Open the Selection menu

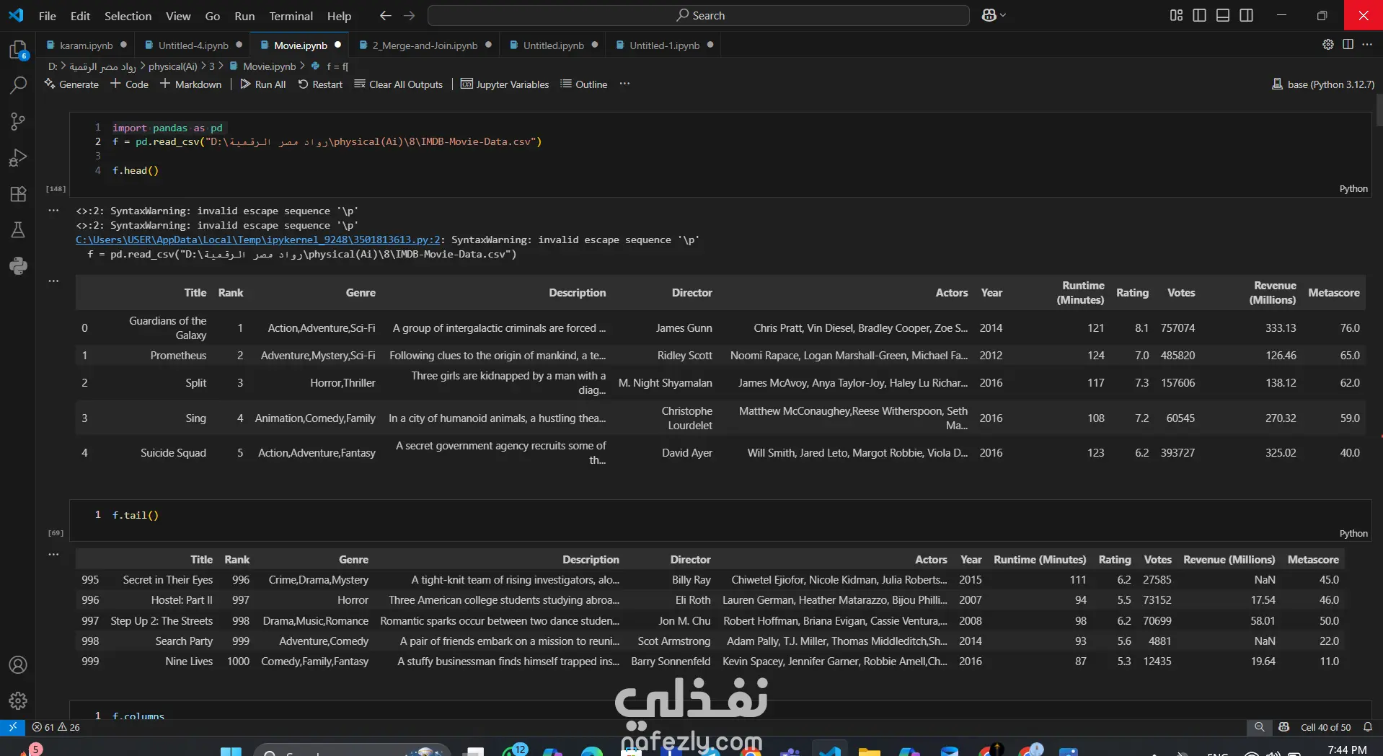[x=128, y=16]
